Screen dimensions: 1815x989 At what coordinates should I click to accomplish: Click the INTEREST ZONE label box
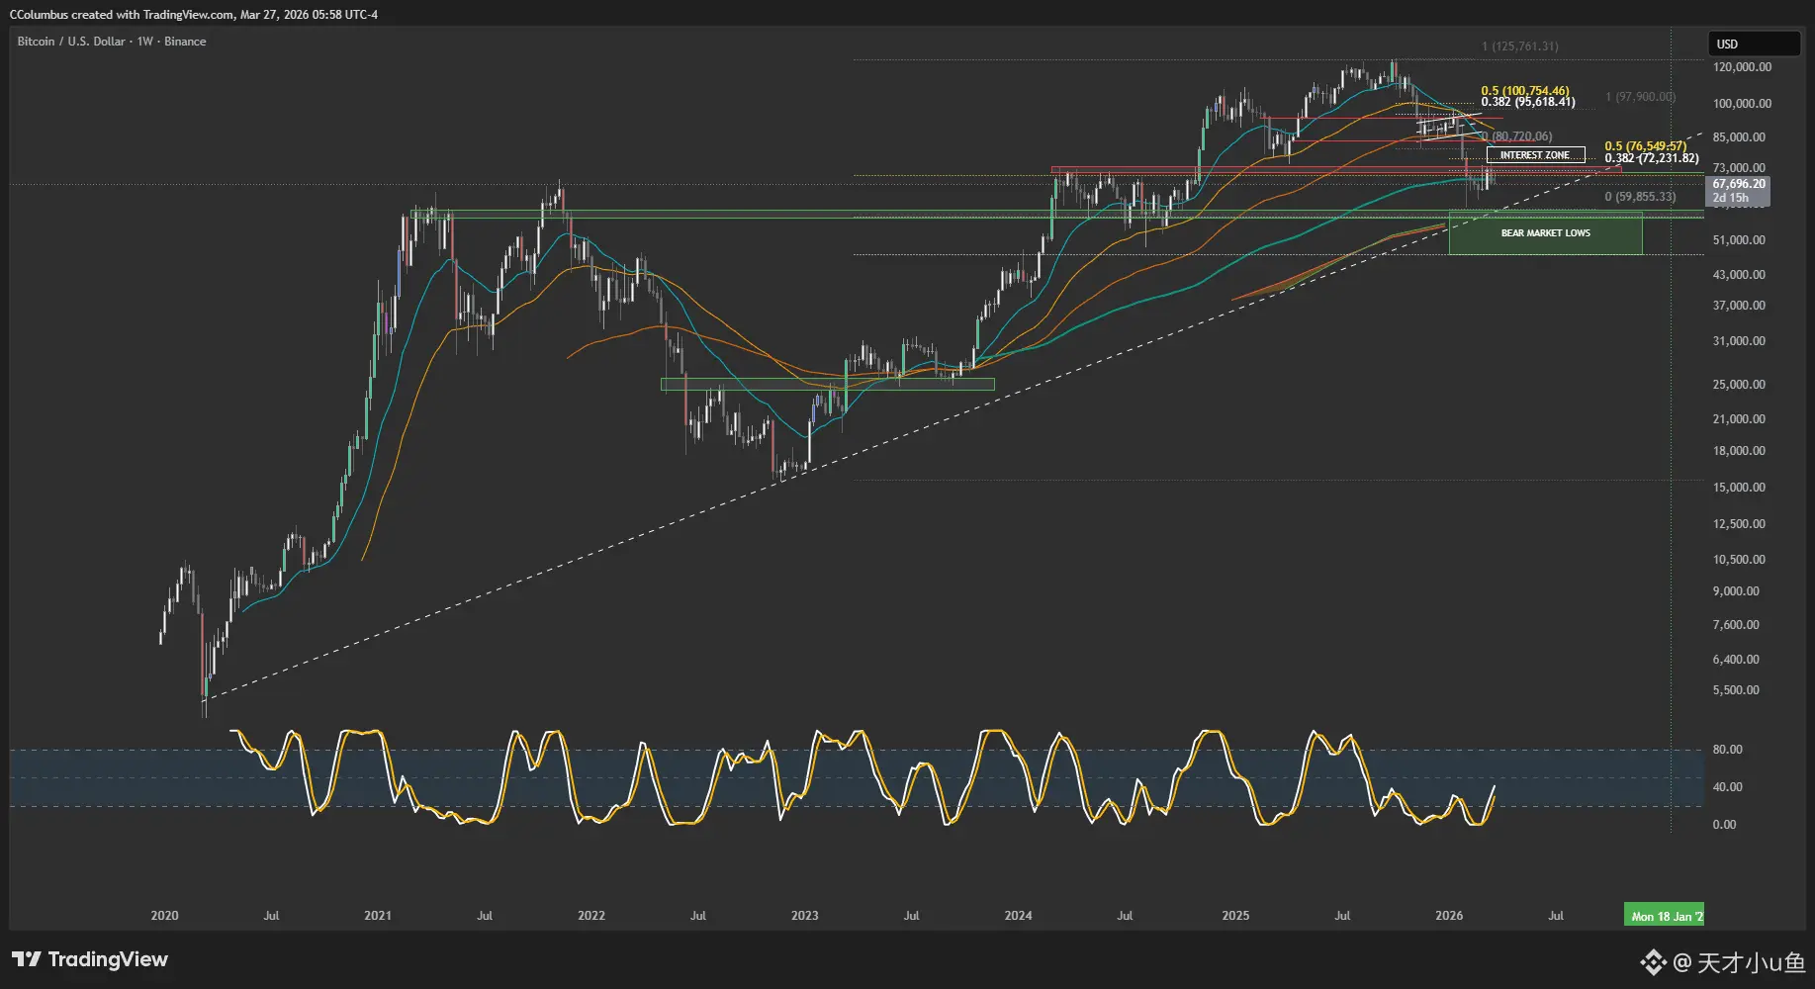coord(1535,155)
